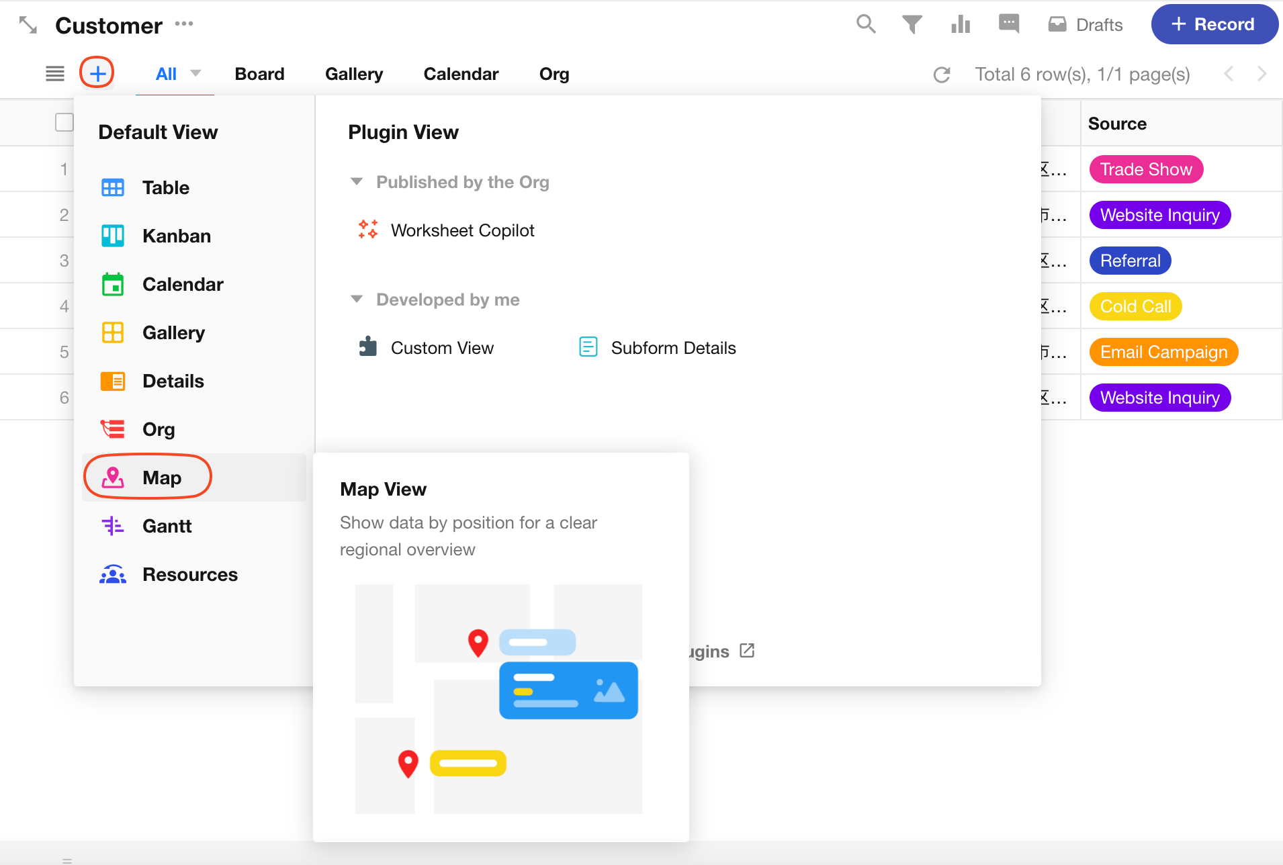Click the expand arrows icon beside Customer

click(x=28, y=25)
